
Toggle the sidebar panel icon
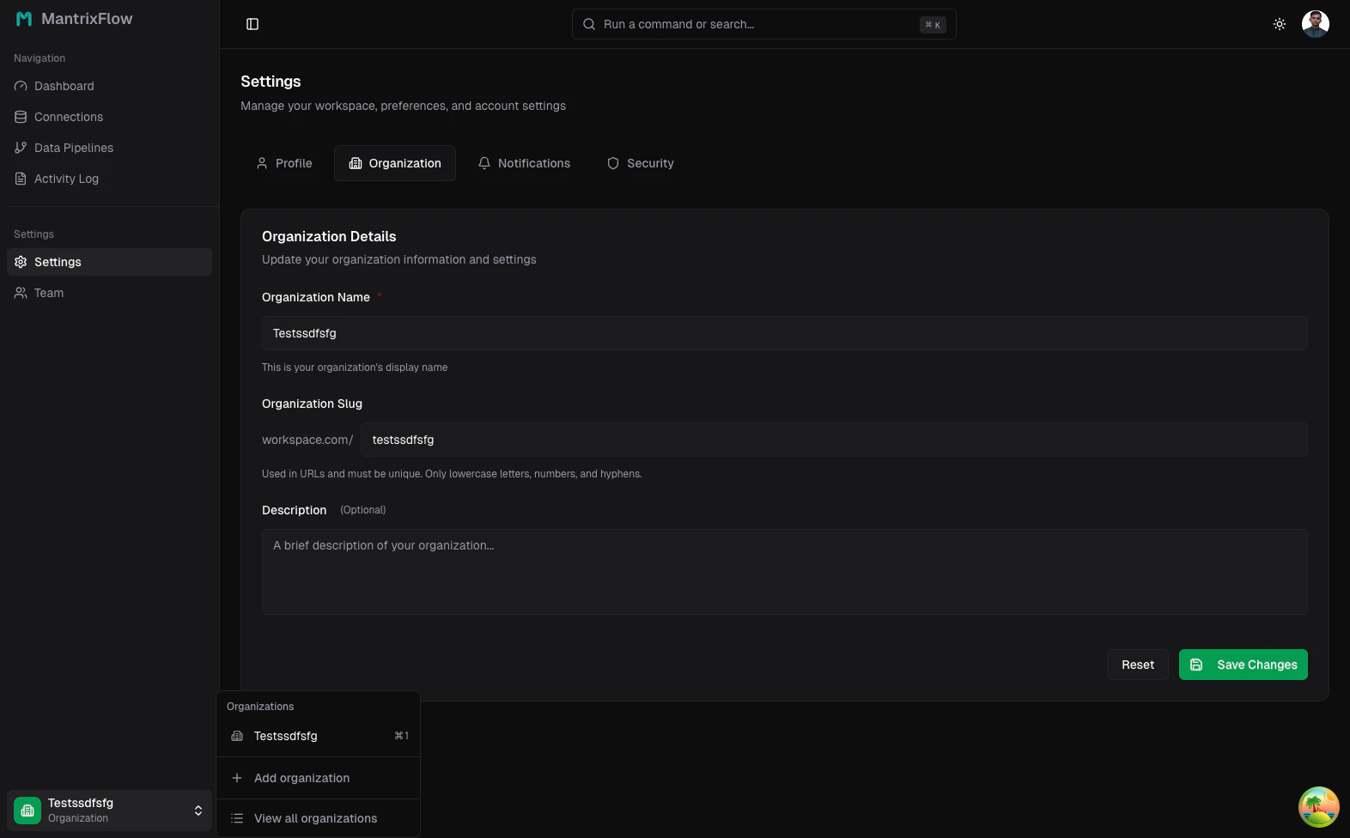(x=252, y=24)
